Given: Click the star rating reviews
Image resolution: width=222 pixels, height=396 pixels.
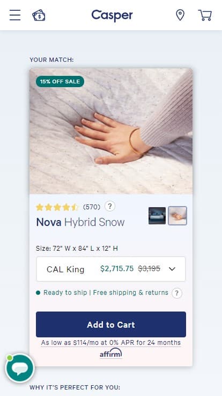Looking at the screenshot, I should click(x=57, y=207).
